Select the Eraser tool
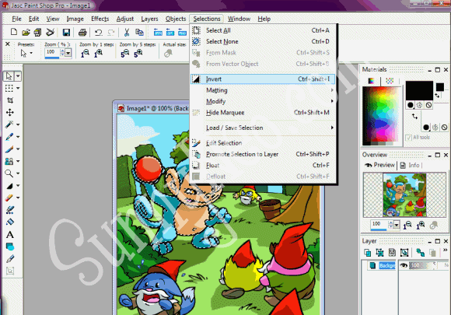Image resolution: width=451 pixels, height=315 pixels. 9,198
